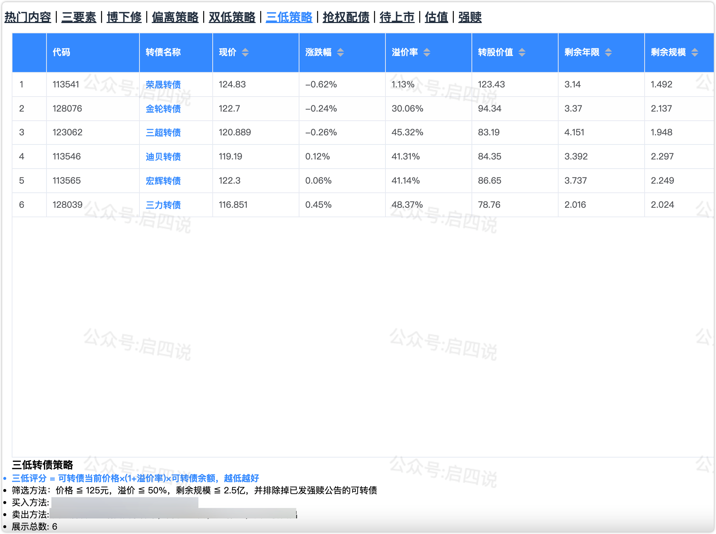Viewport: 716px width, 534px height.
Task: Click 溢价率 sort arrows
Action: coord(426,52)
